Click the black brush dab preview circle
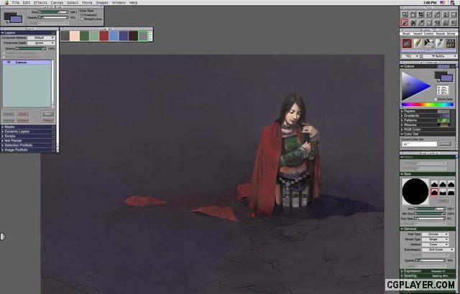460x294 pixels. pyautogui.click(x=415, y=191)
